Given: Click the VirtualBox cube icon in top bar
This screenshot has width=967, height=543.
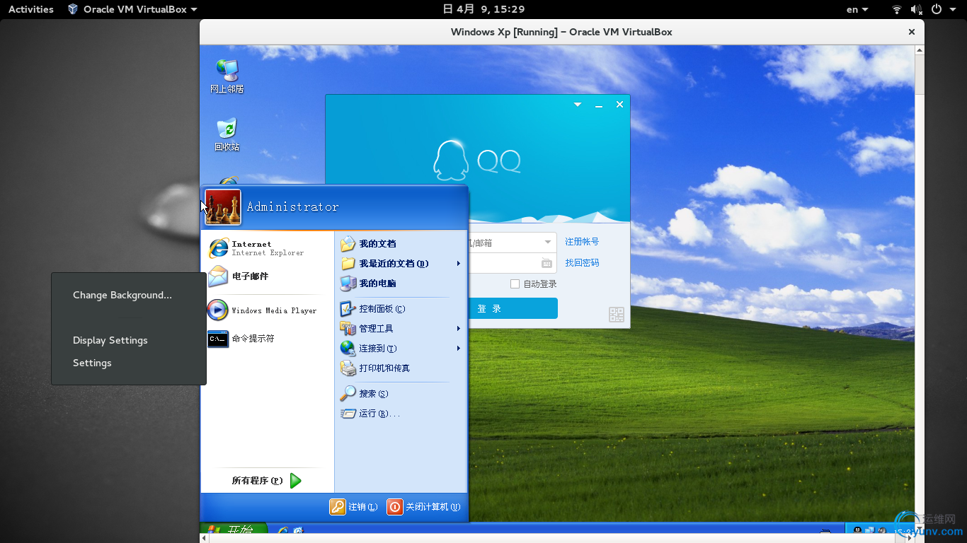Looking at the screenshot, I should pos(73,9).
